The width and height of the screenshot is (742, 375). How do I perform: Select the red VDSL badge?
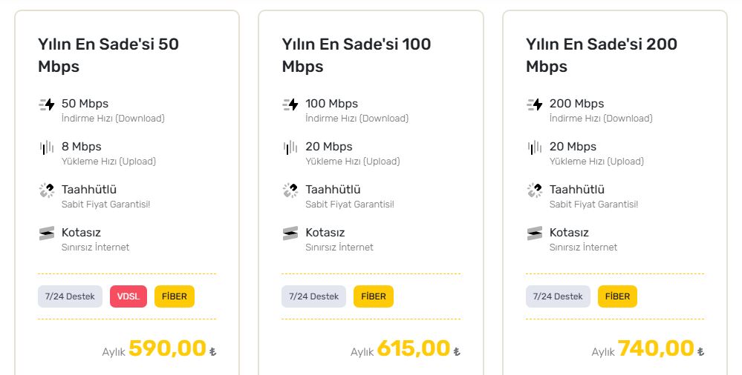(x=128, y=296)
